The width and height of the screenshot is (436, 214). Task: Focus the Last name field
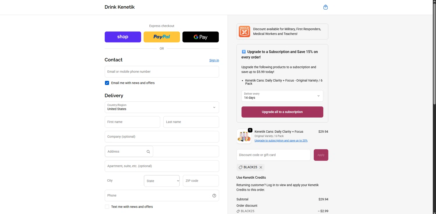(x=191, y=122)
